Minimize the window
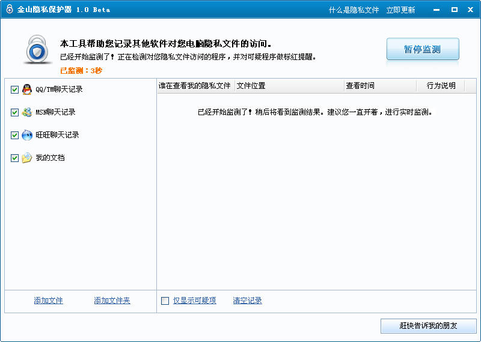481x342 pixels. 437,10
